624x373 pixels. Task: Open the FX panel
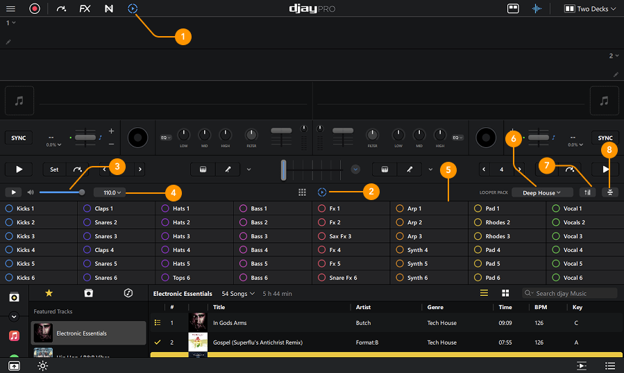(85, 9)
